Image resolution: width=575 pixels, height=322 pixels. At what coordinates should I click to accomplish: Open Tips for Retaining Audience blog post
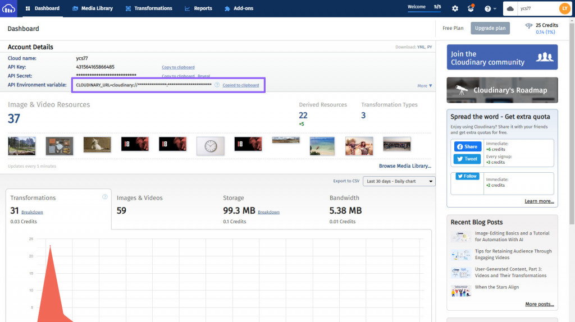pos(513,254)
